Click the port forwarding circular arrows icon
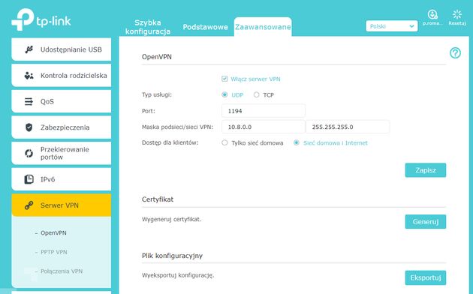Screen dimensions: 473x294 pos(29,153)
